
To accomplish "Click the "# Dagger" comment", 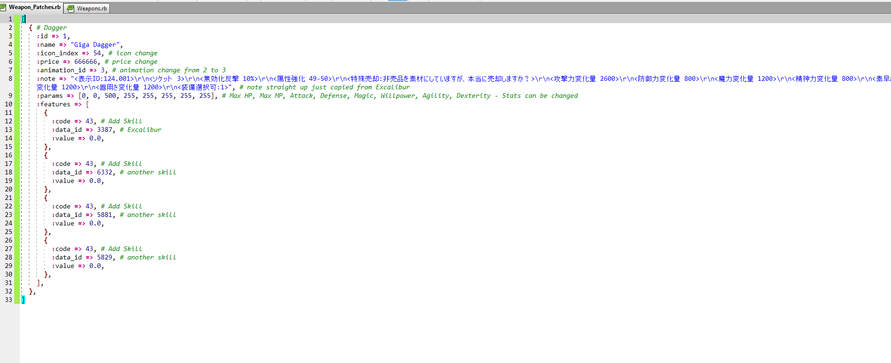I will click(x=52, y=27).
